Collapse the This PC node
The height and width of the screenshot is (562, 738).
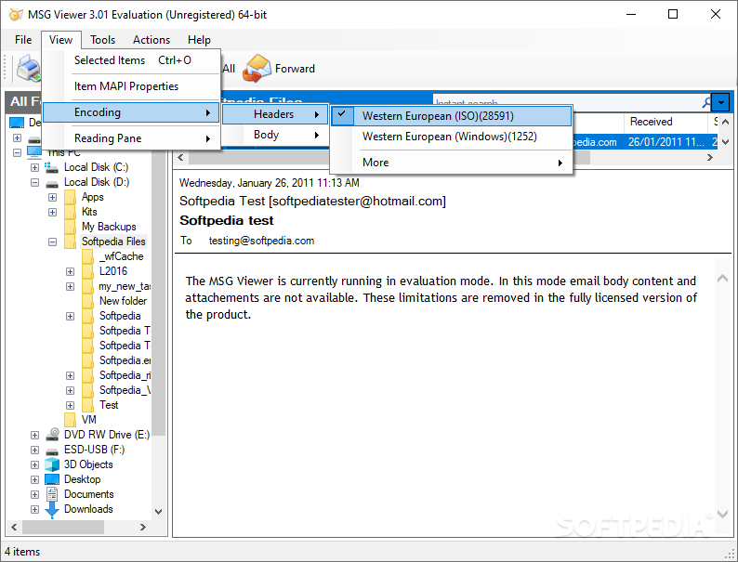click(18, 152)
